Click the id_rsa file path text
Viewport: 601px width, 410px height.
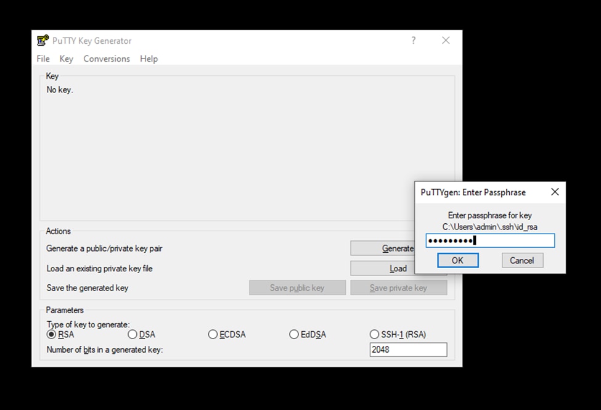(490, 227)
